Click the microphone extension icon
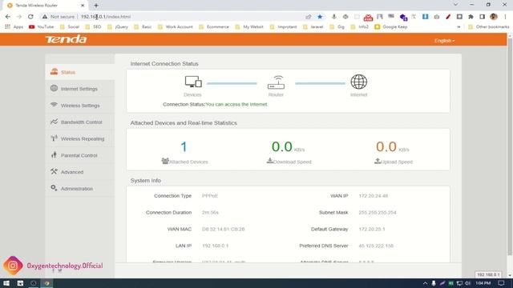The image size is (513, 288). click(x=333, y=17)
